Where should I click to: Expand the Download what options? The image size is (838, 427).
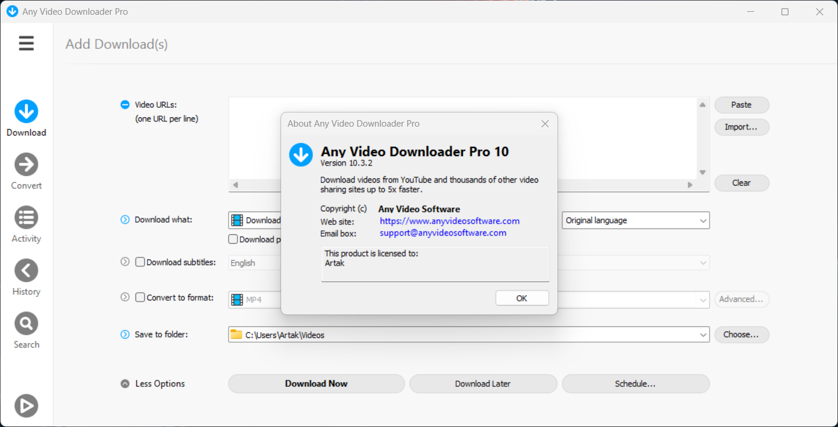coord(125,220)
